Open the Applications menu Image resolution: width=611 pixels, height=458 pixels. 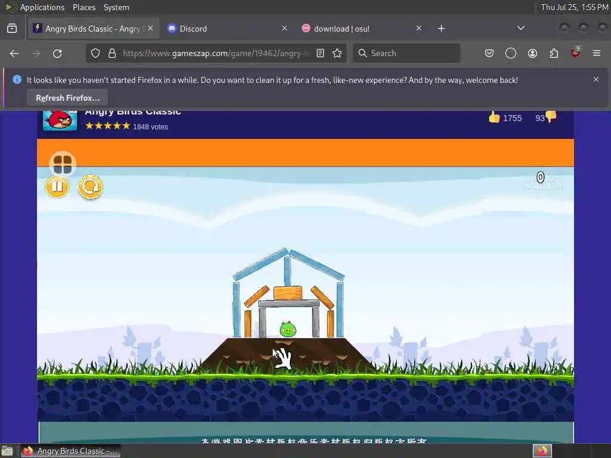click(42, 7)
